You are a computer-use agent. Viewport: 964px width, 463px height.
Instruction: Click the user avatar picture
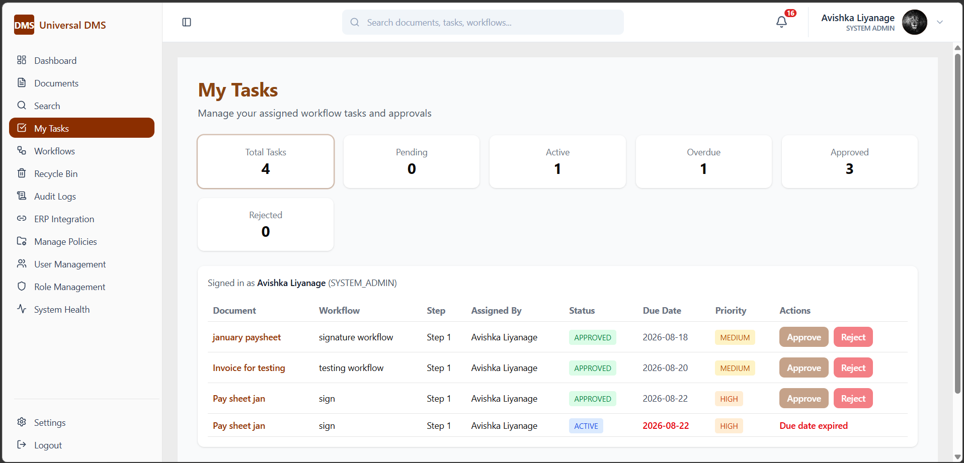point(914,22)
